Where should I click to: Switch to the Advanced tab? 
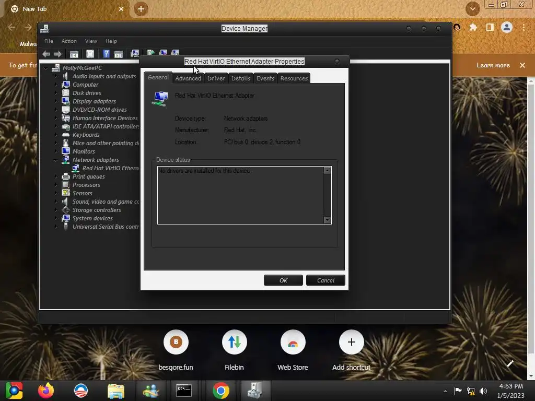click(x=188, y=78)
